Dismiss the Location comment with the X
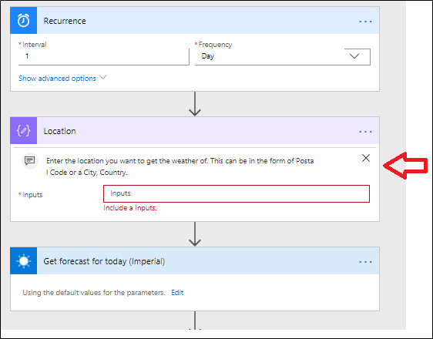 366,158
